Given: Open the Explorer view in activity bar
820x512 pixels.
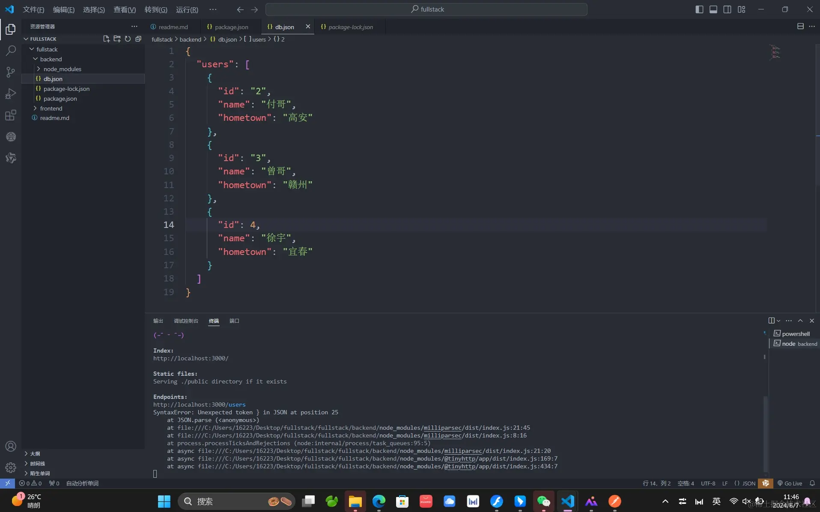Looking at the screenshot, I should (11, 29).
